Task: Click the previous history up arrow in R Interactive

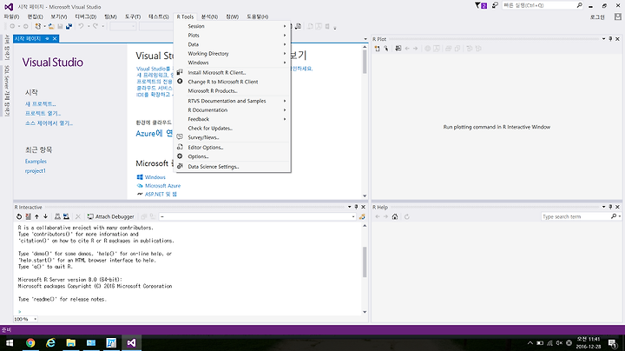Action: point(36,216)
